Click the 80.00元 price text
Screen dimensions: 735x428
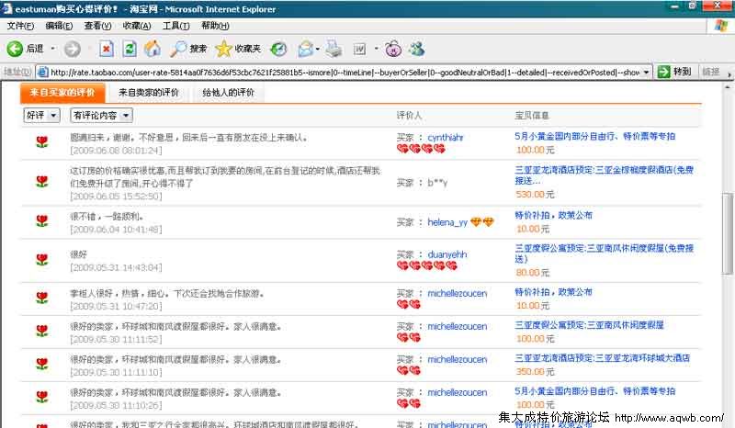[533, 273]
